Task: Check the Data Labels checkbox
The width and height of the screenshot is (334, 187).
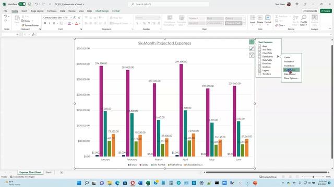Action: click(x=259, y=57)
